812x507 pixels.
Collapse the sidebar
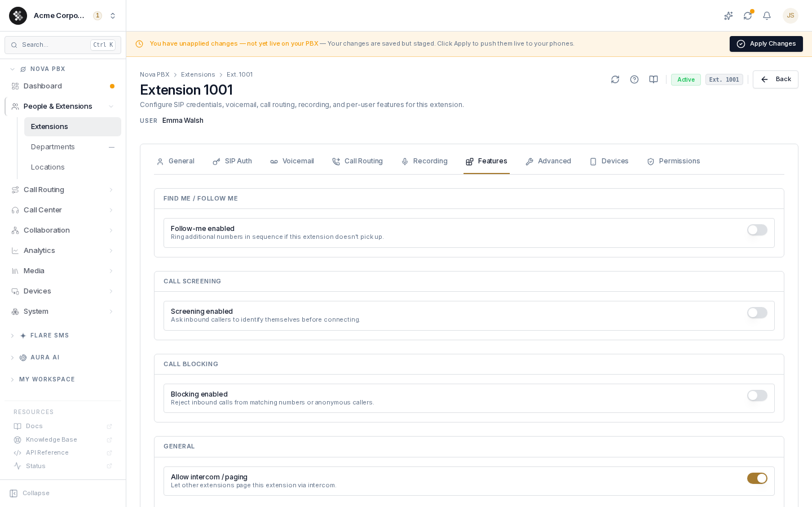(30, 493)
